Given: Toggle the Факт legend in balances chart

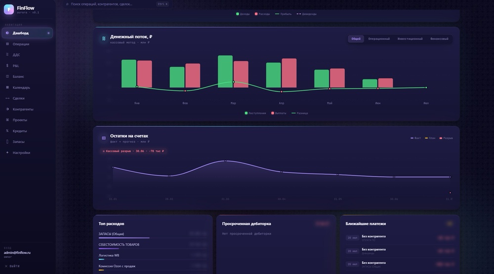Looking at the screenshot, I should 415,138.
